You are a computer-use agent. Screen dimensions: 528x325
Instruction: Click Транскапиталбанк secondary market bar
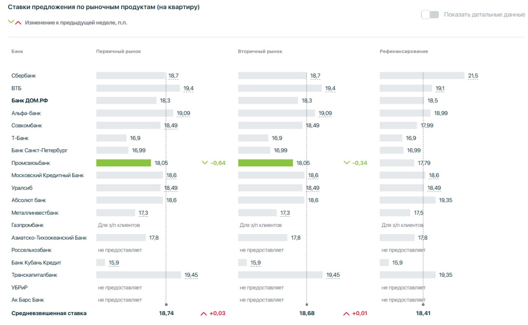(280, 275)
